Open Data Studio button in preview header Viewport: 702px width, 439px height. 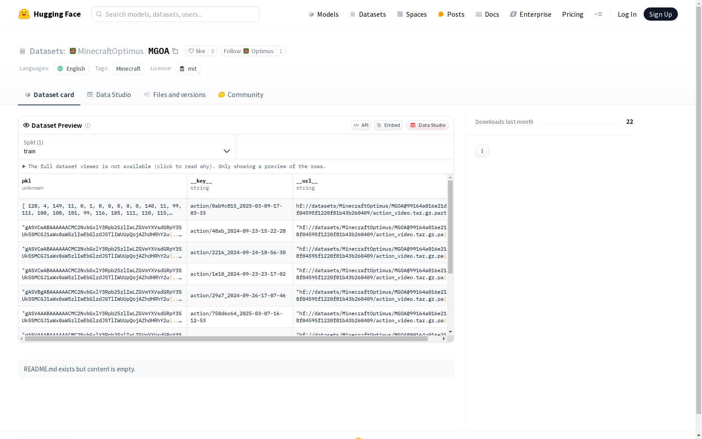pos(427,125)
